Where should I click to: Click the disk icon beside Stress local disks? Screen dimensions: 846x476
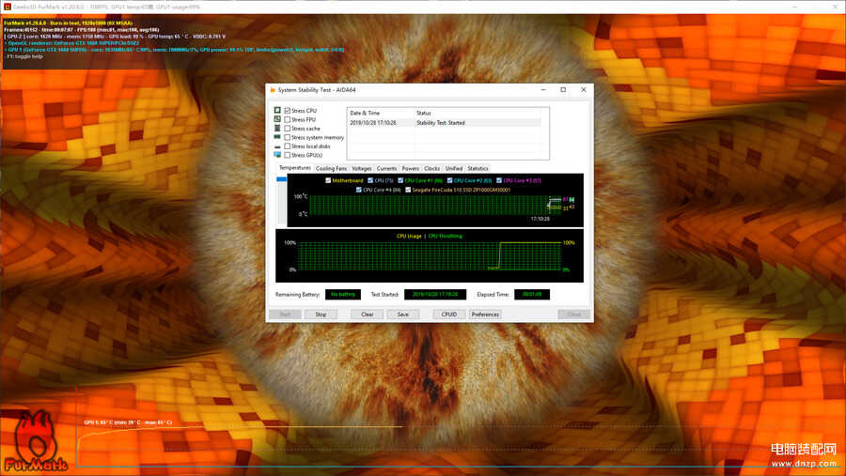coord(277,146)
